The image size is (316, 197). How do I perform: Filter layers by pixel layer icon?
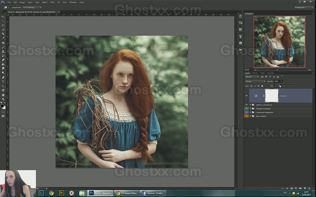tap(262, 77)
